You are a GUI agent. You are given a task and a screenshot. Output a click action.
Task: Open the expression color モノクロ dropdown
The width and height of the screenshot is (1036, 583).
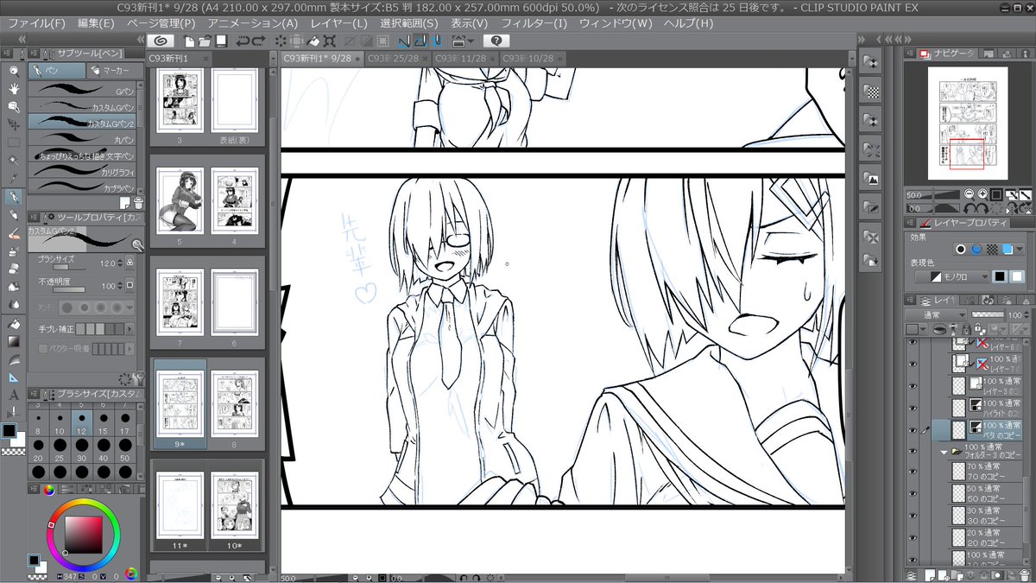click(x=951, y=276)
